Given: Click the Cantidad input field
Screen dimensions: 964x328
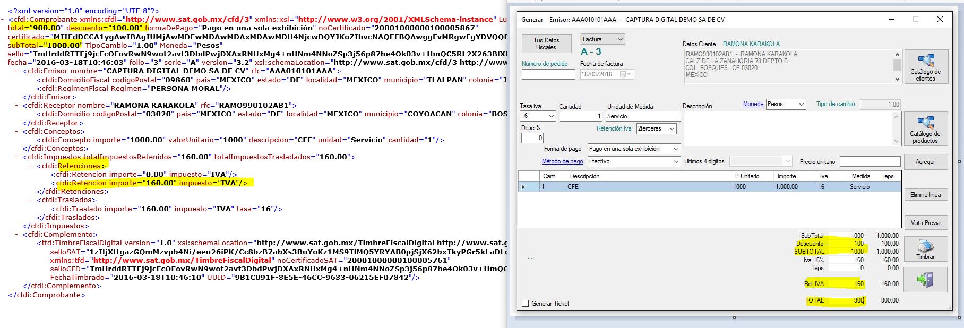Looking at the screenshot, I should [x=581, y=116].
